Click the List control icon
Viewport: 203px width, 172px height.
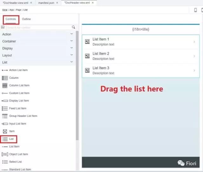tap(5, 139)
